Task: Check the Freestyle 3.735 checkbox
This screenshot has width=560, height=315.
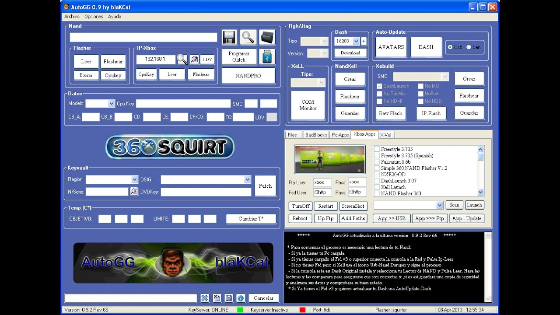Action: click(377, 149)
